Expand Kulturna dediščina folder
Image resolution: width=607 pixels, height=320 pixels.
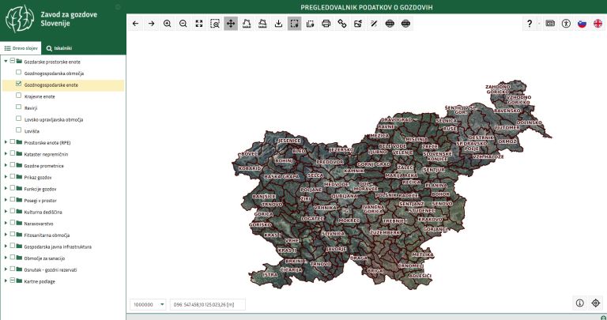6,212
